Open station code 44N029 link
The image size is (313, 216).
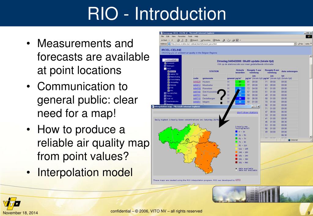click(x=197, y=82)
